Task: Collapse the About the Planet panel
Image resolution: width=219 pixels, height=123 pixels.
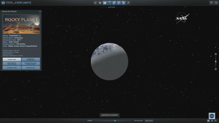Action: [x=40, y=12]
